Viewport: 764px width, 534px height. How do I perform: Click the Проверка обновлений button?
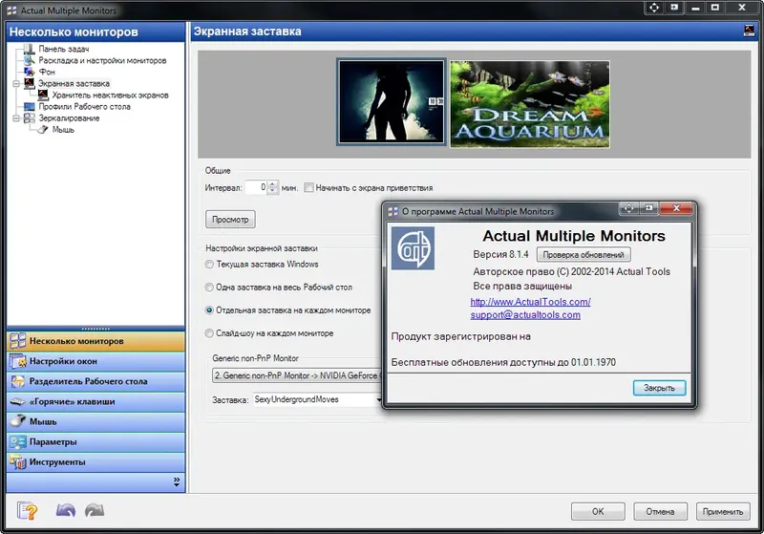[584, 255]
